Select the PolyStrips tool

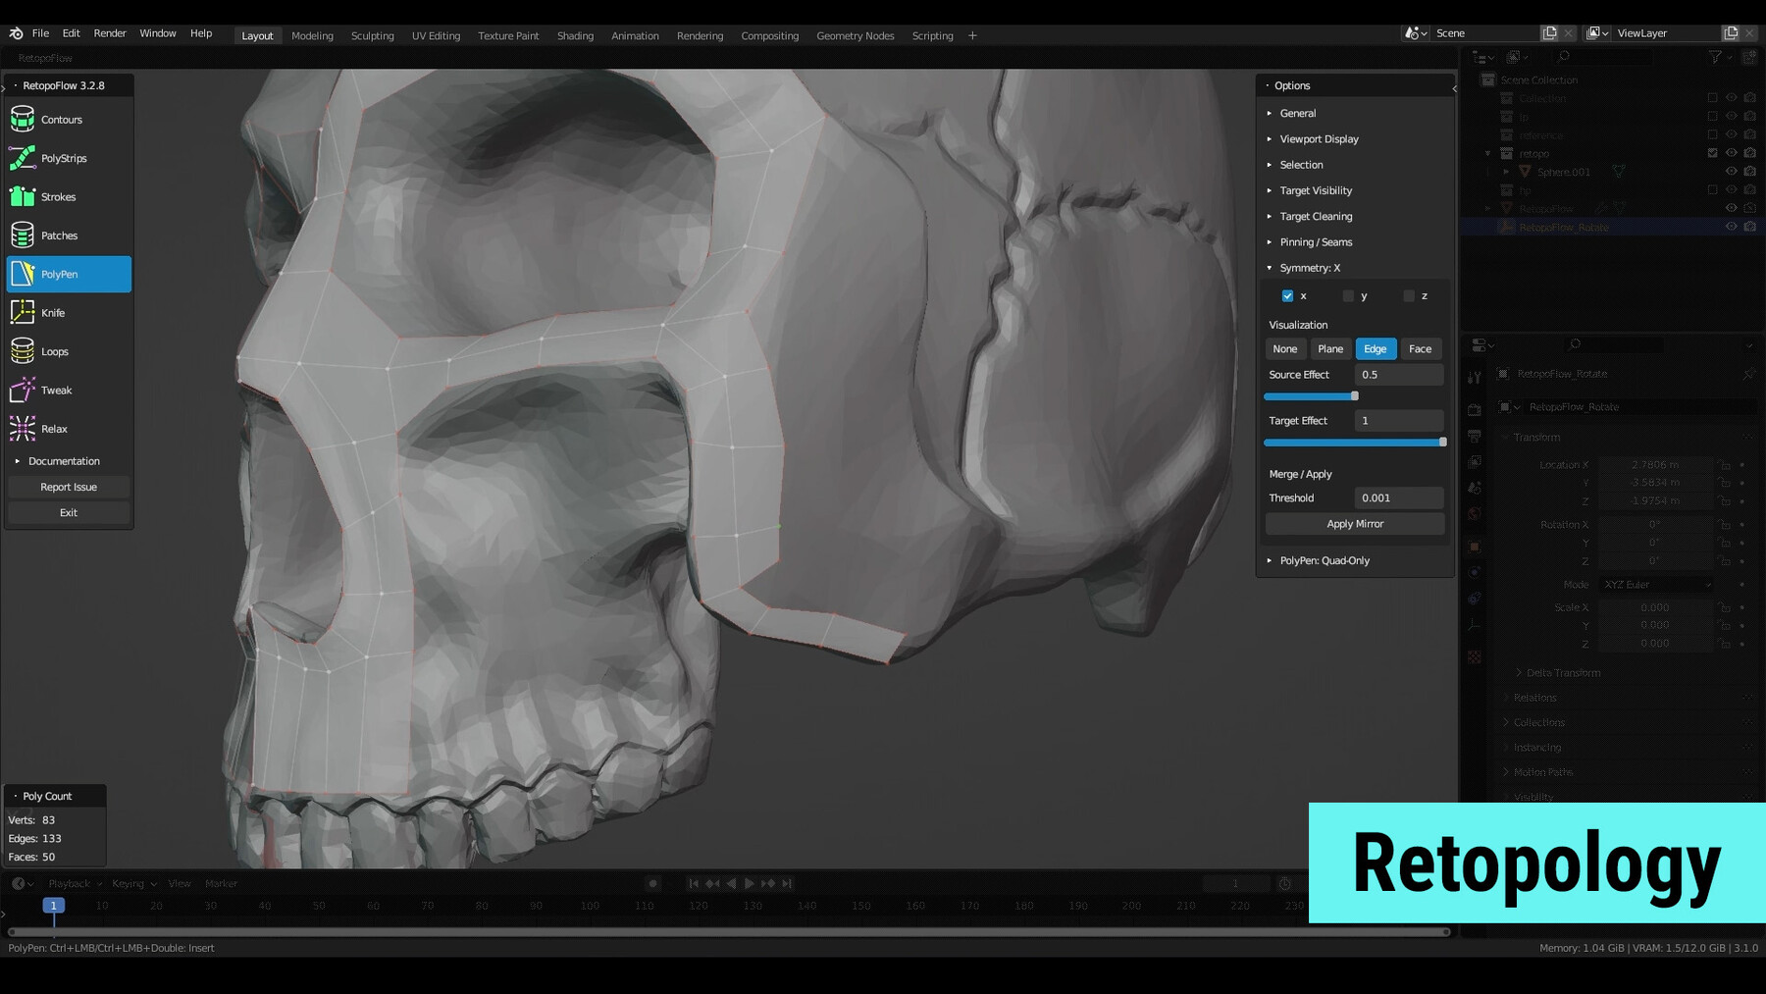point(65,157)
